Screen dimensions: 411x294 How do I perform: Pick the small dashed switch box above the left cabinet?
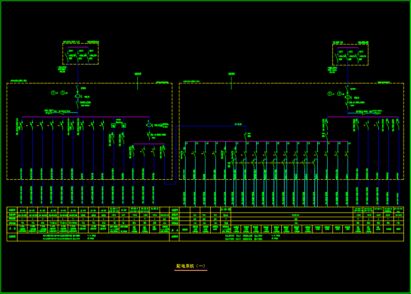(x=80, y=54)
